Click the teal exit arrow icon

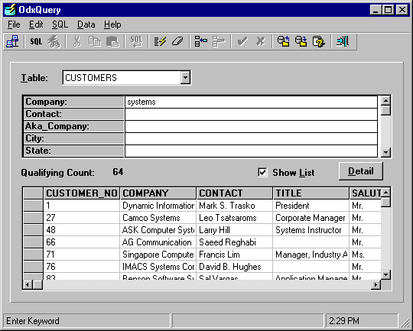343,41
